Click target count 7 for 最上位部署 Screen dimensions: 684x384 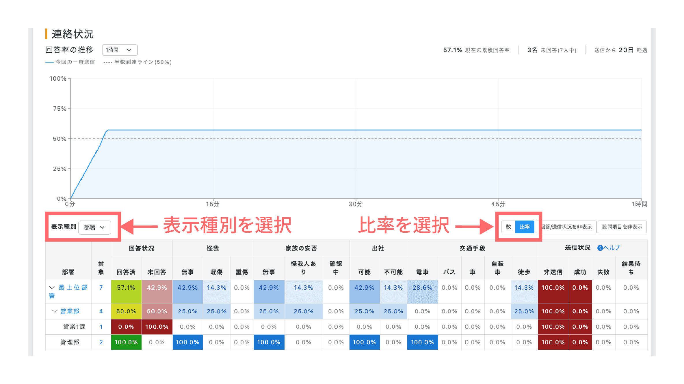pos(101,287)
